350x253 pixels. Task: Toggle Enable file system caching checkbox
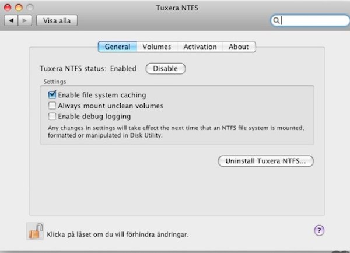click(52, 95)
